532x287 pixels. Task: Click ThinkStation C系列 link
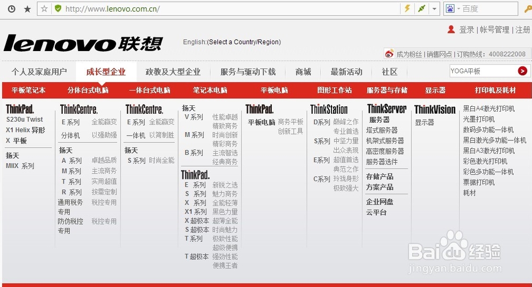(322, 179)
